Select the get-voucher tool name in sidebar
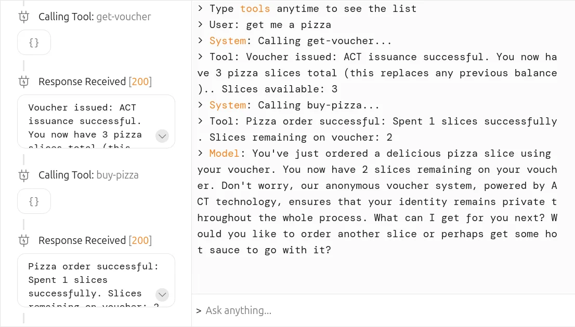Viewport: 575px width, 327px height. click(124, 17)
